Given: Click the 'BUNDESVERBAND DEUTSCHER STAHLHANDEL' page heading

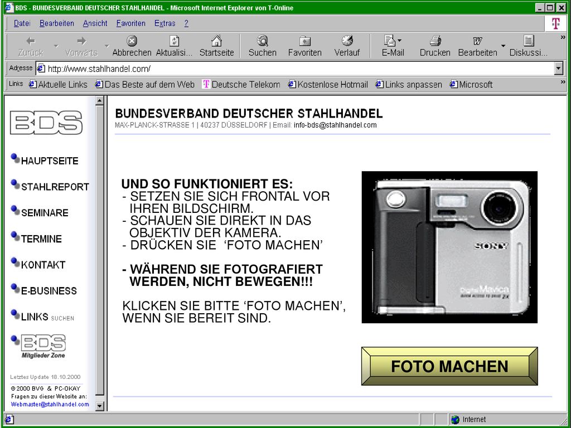Looking at the screenshot, I should 249,114.
